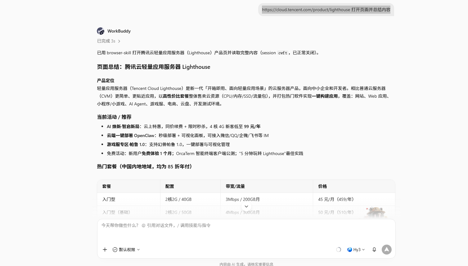Click the 热门套餐 section heading
Screen dimensions: 468x266
click(x=146, y=166)
